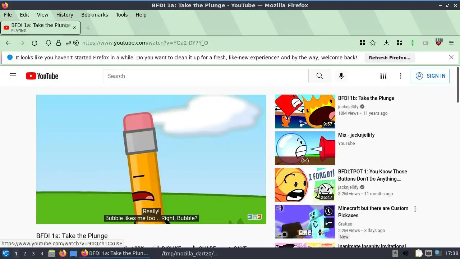Image resolution: width=460 pixels, height=259 pixels.
Task: Open the History menu
Action: tap(65, 15)
